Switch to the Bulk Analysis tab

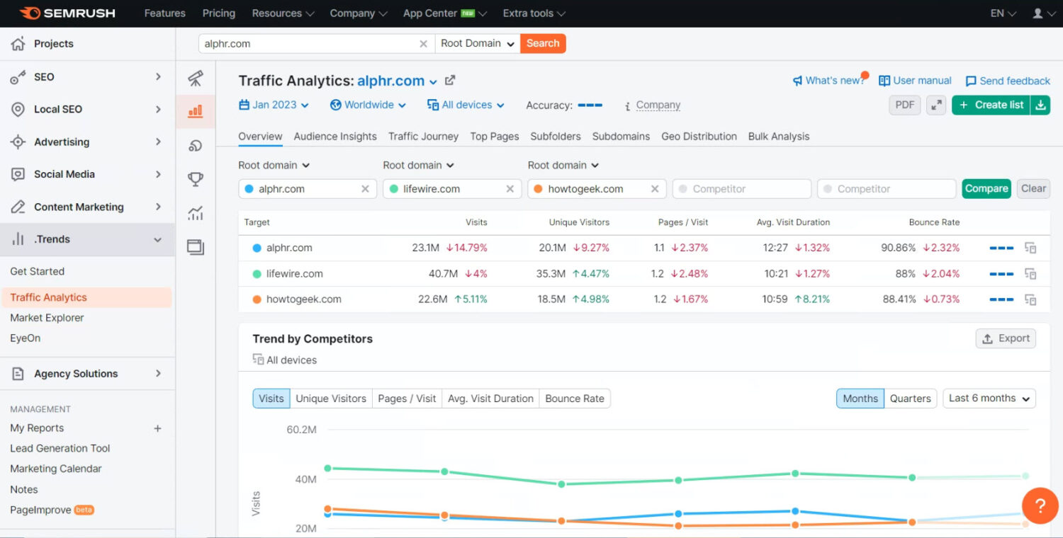click(779, 137)
